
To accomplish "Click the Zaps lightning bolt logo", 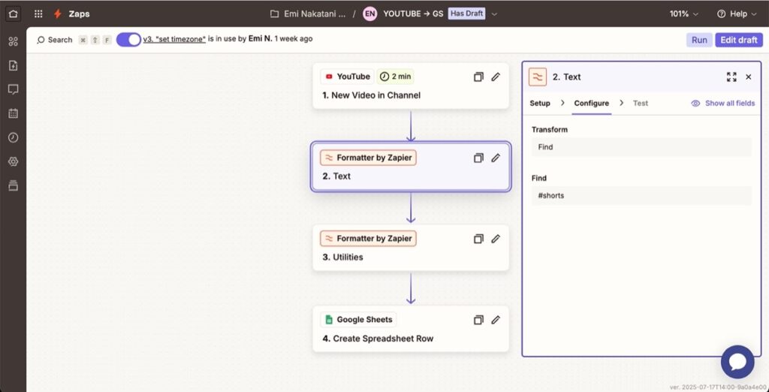I will coord(58,14).
